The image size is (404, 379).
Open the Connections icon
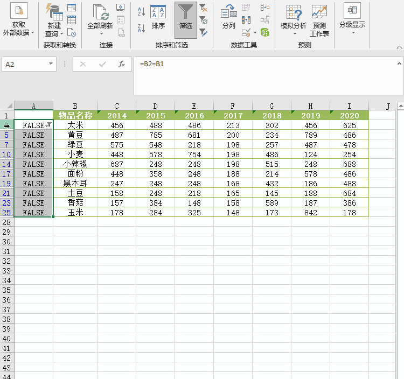[x=120, y=8]
